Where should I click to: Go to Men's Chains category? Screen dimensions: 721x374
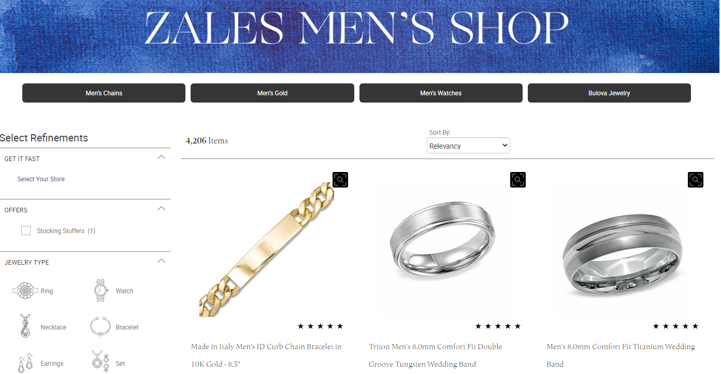[104, 93]
